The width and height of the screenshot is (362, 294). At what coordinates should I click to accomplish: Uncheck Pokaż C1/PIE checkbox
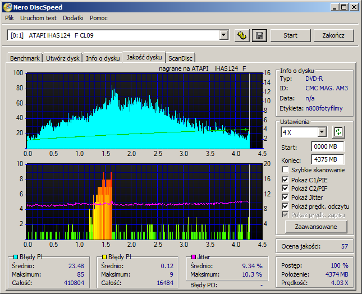click(x=285, y=180)
